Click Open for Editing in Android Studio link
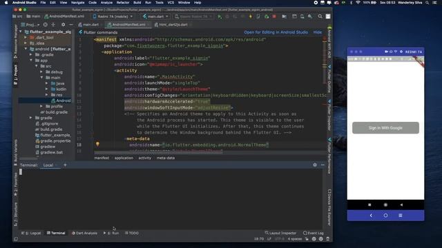 tap(276, 32)
